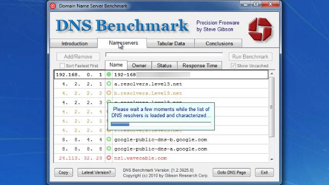The height and width of the screenshot is (185, 329).
Task: Click the Copy button
Action: (63, 173)
